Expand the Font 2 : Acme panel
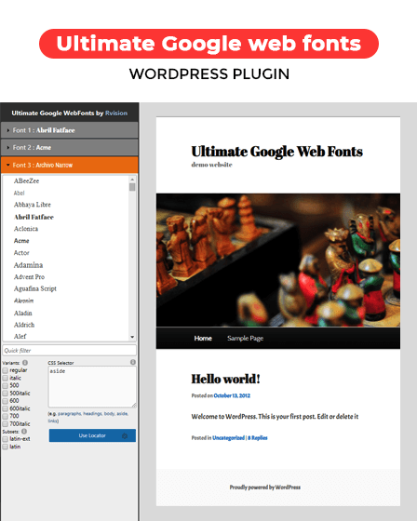Image resolution: width=417 pixels, height=521 pixels. coord(69,148)
